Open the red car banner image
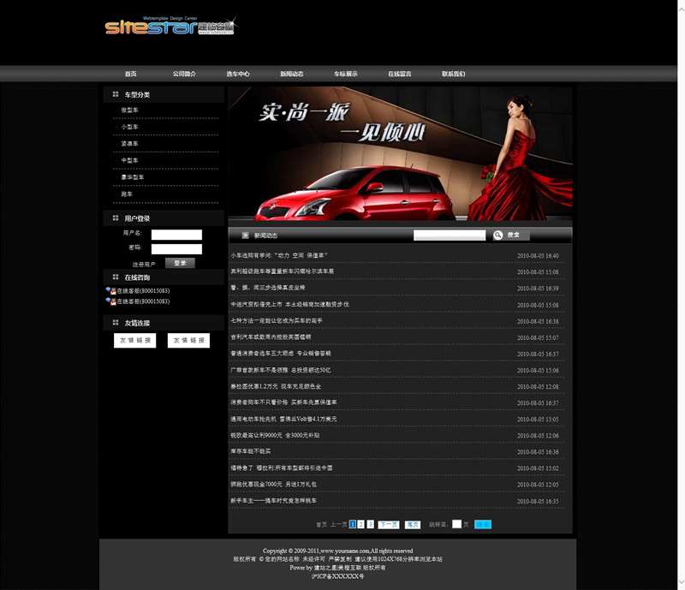The width and height of the screenshot is (685, 590). 400,154
